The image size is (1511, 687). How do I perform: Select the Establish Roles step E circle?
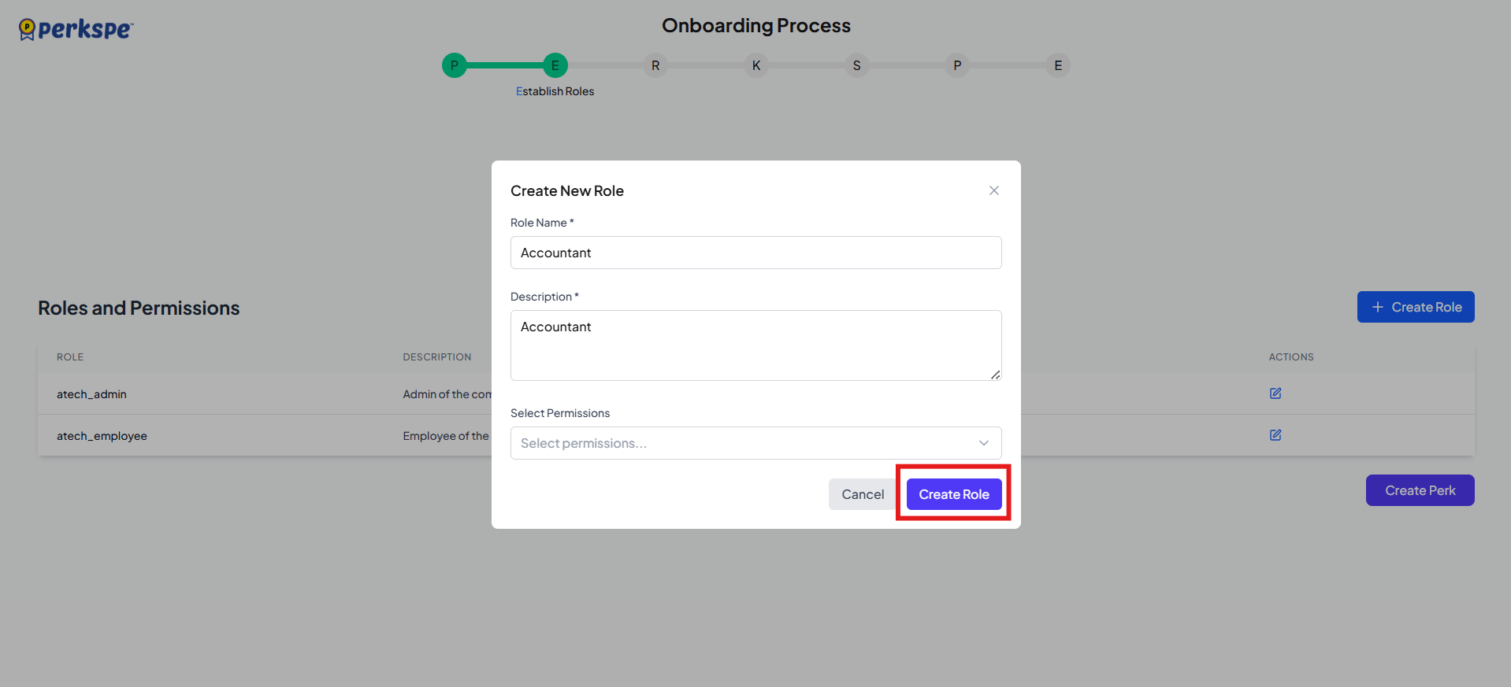pyautogui.click(x=555, y=65)
